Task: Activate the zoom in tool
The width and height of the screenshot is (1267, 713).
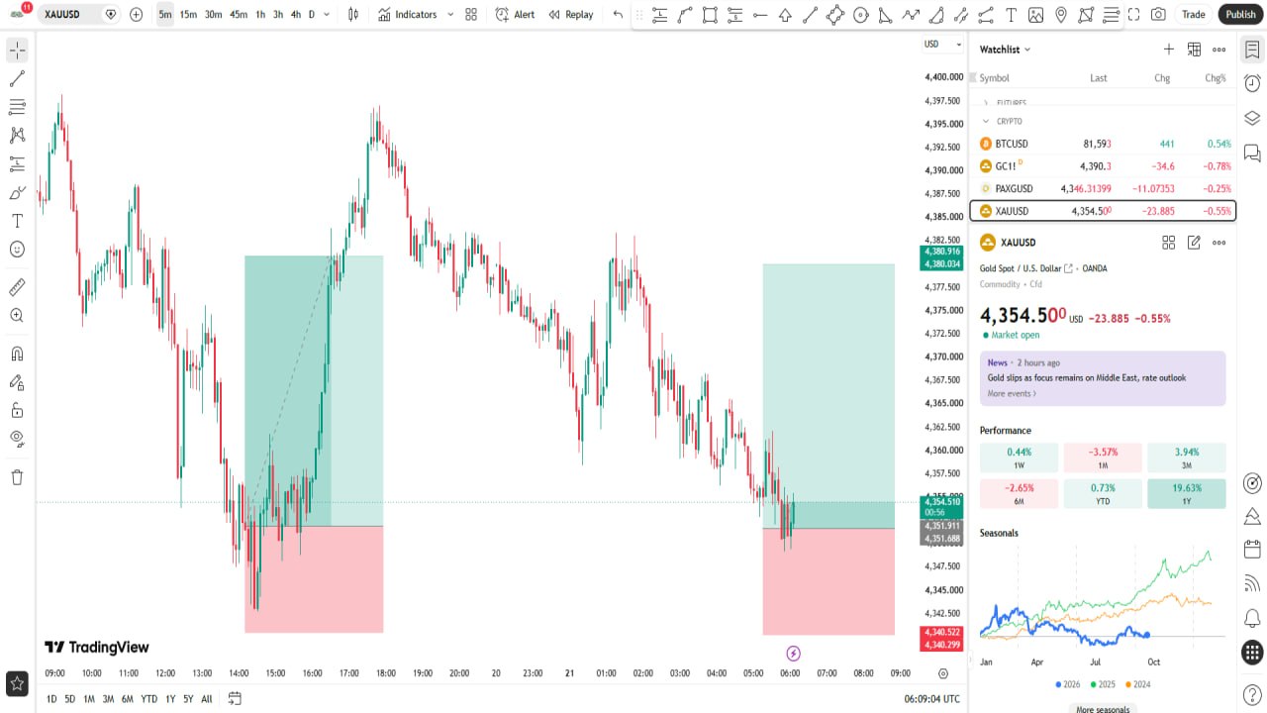Action: pos(17,316)
